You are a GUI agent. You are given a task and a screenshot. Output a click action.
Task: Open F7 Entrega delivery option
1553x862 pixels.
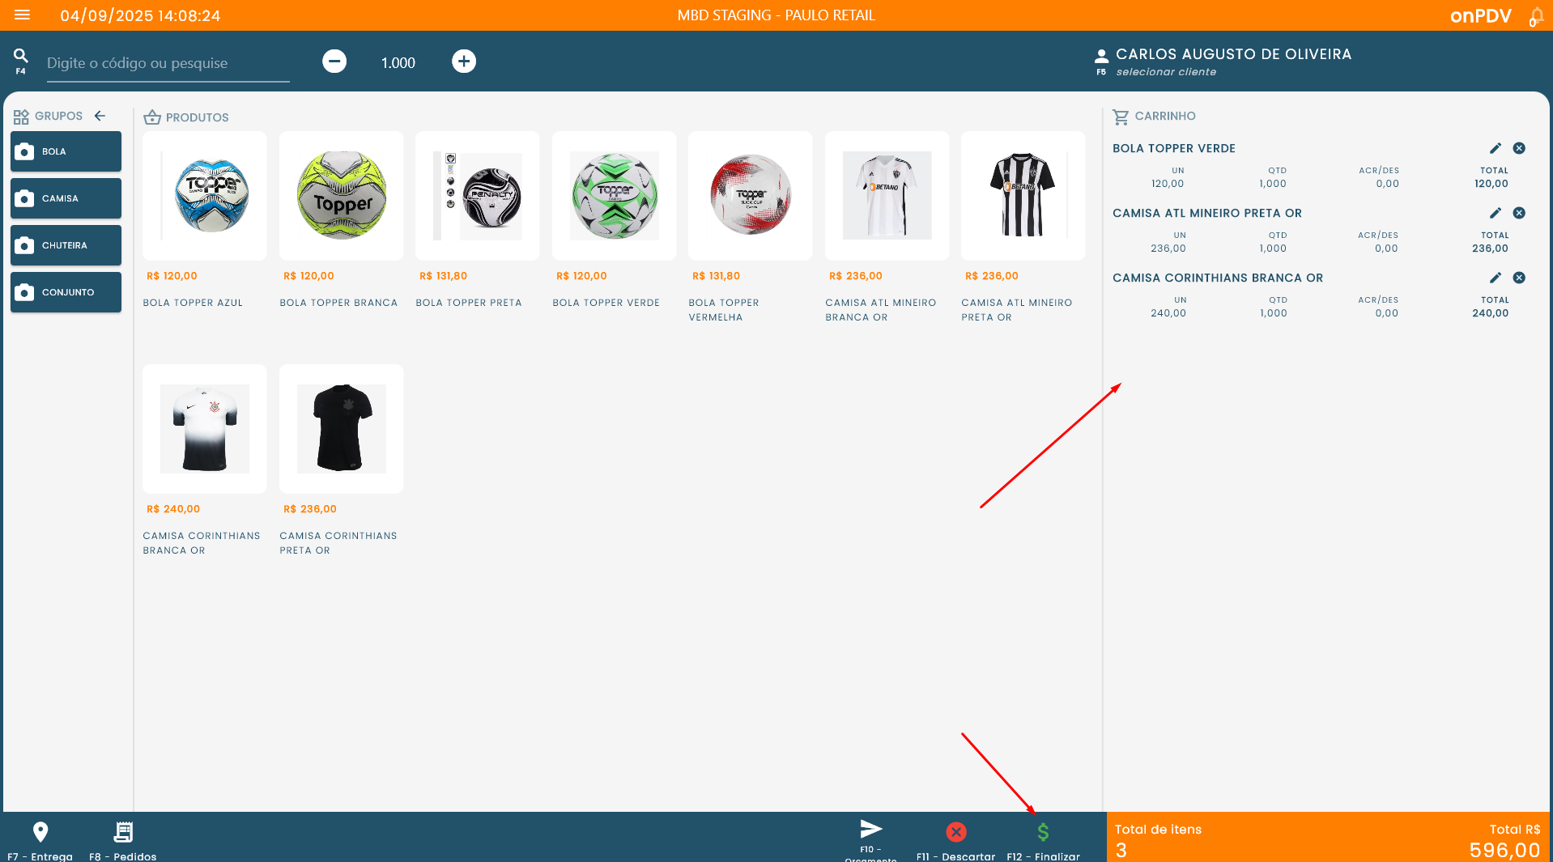(40, 833)
